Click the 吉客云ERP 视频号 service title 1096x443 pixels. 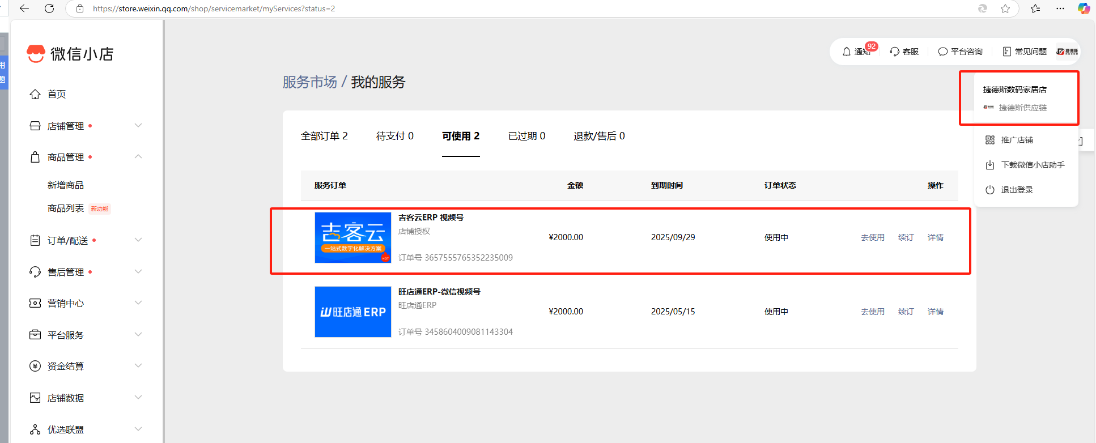coord(431,218)
